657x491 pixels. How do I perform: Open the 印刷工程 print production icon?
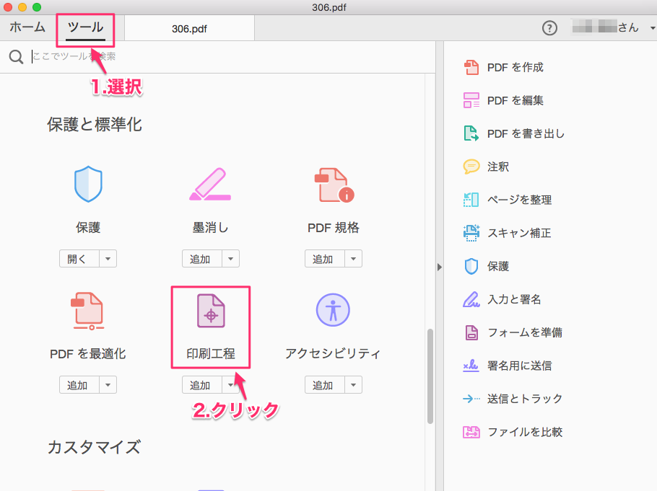click(210, 310)
